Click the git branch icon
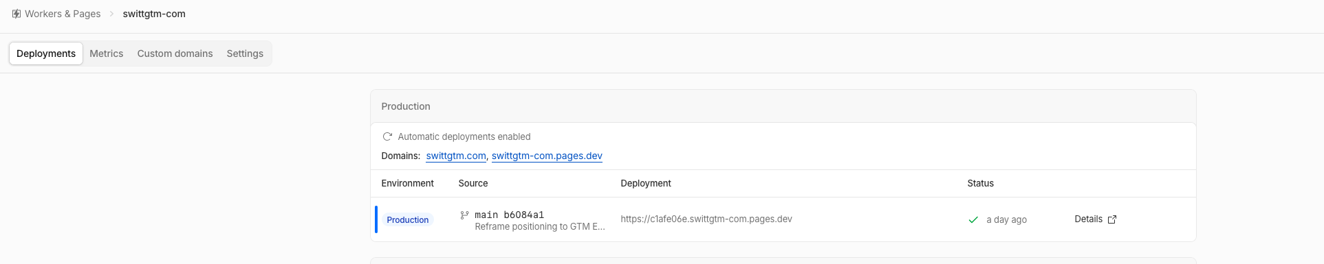The height and width of the screenshot is (264, 1324). (x=464, y=215)
